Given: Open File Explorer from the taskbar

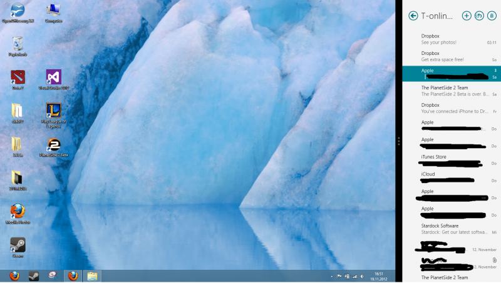Looking at the screenshot, I should (x=92, y=276).
